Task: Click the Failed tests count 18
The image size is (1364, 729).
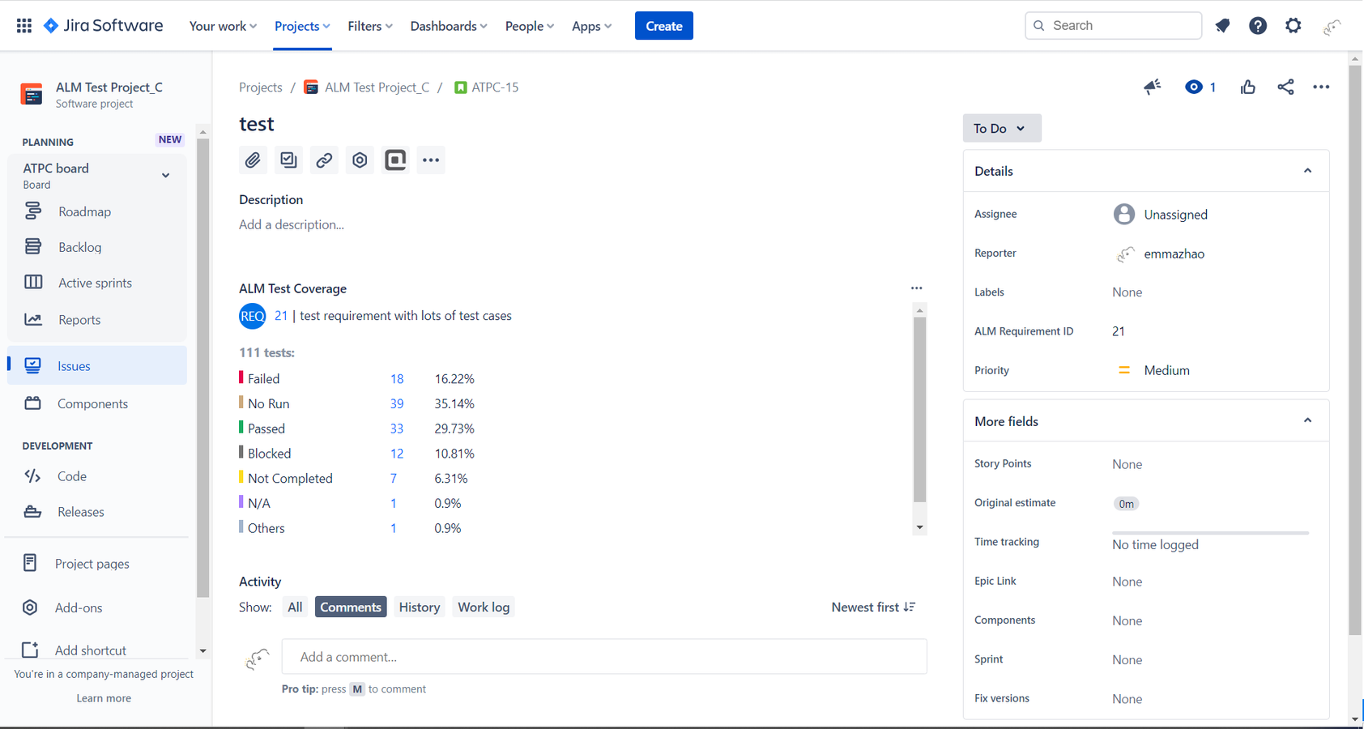Action: 397,379
